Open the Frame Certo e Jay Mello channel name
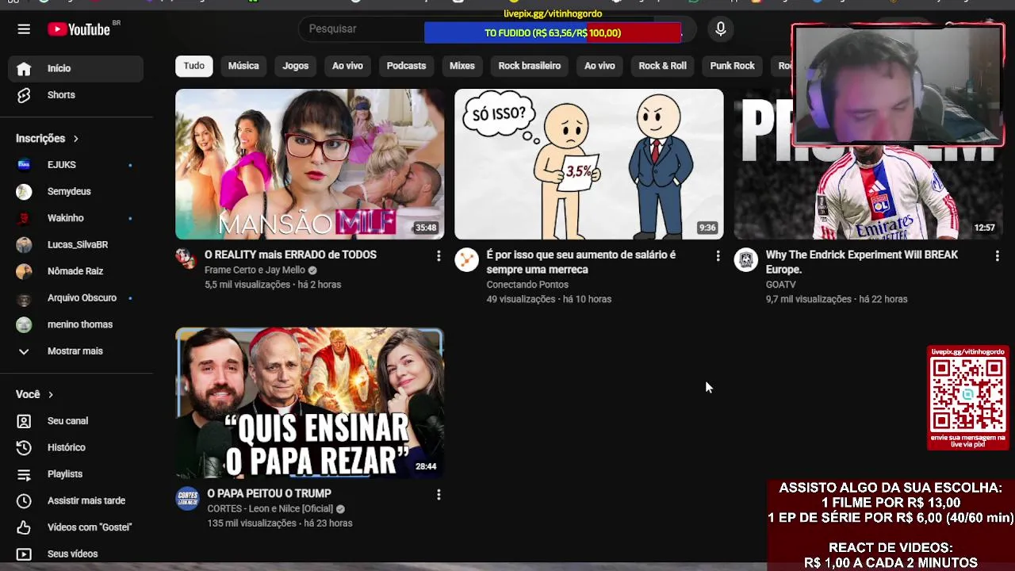The image size is (1015, 571). (255, 270)
